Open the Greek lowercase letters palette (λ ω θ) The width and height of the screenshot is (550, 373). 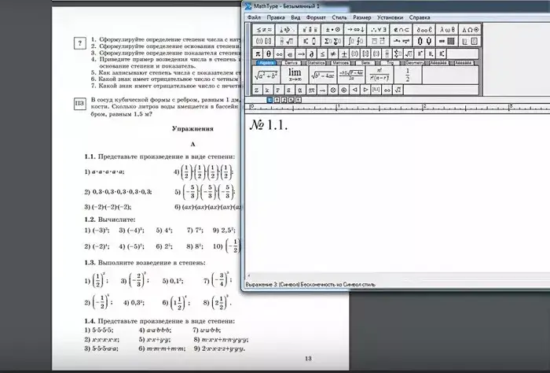[446, 29]
